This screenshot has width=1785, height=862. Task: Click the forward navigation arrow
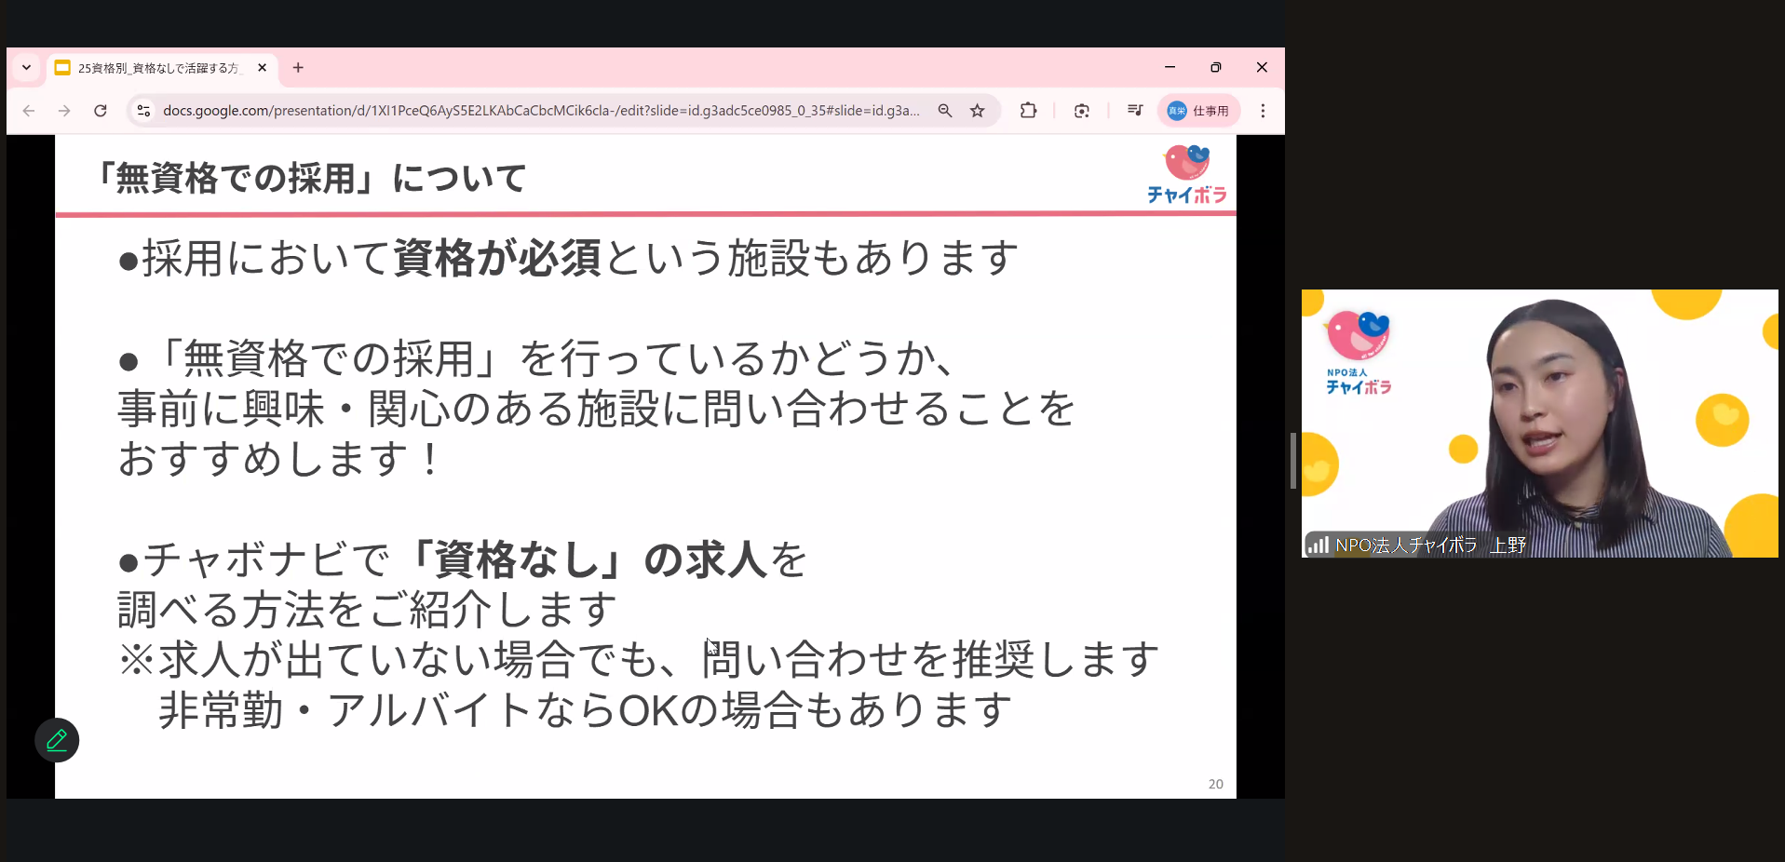64,111
